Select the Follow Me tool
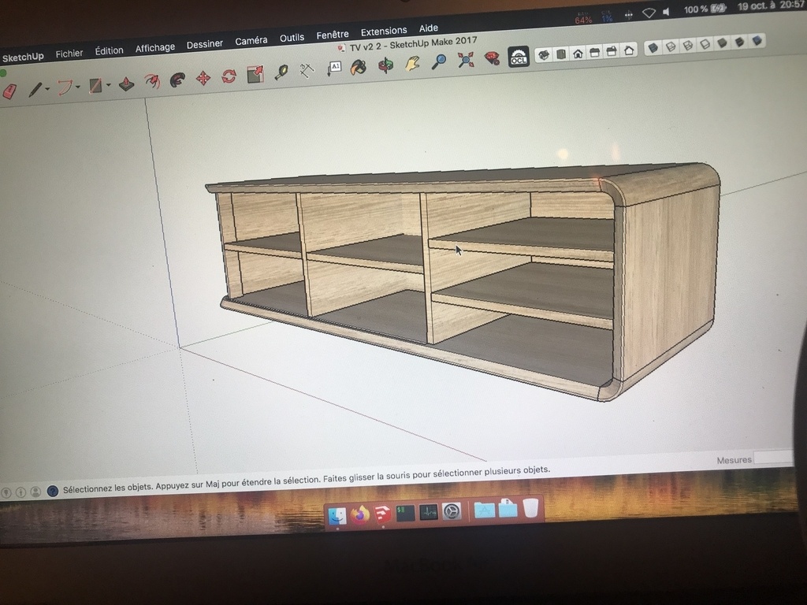Image resolution: width=807 pixels, height=605 pixels. (177, 80)
